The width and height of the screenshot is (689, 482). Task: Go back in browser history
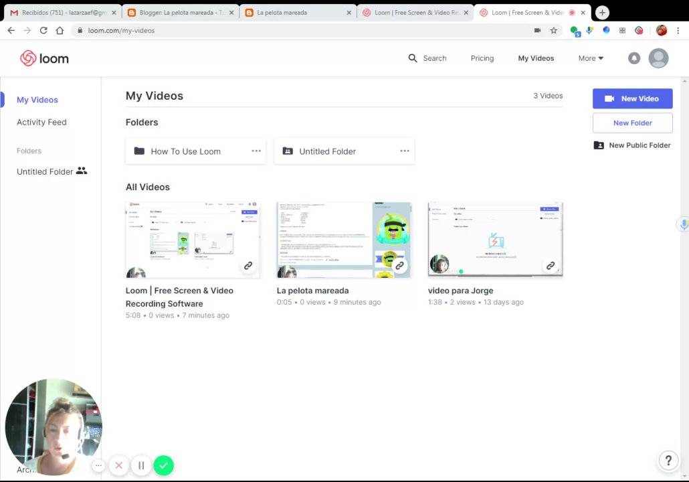pos(11,30)
